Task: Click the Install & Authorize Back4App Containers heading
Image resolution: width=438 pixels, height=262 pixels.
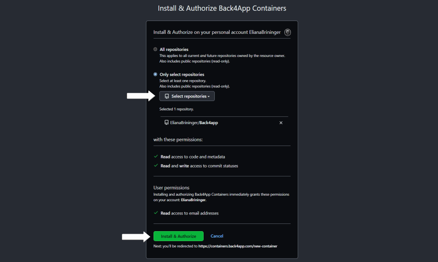Action: tap(222, 8)
